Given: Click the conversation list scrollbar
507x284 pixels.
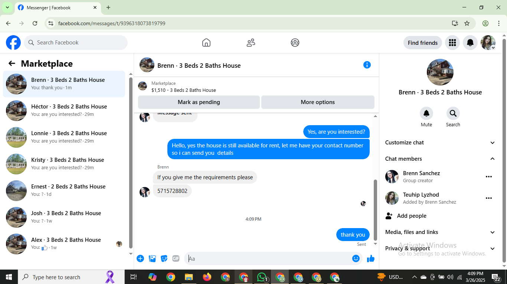Looking at the screenshot, I should pyautogui.click(x=131, y=163).
